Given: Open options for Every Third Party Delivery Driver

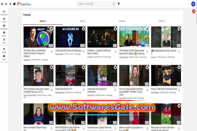Looking at the screenshot, I should pos(179,90).
